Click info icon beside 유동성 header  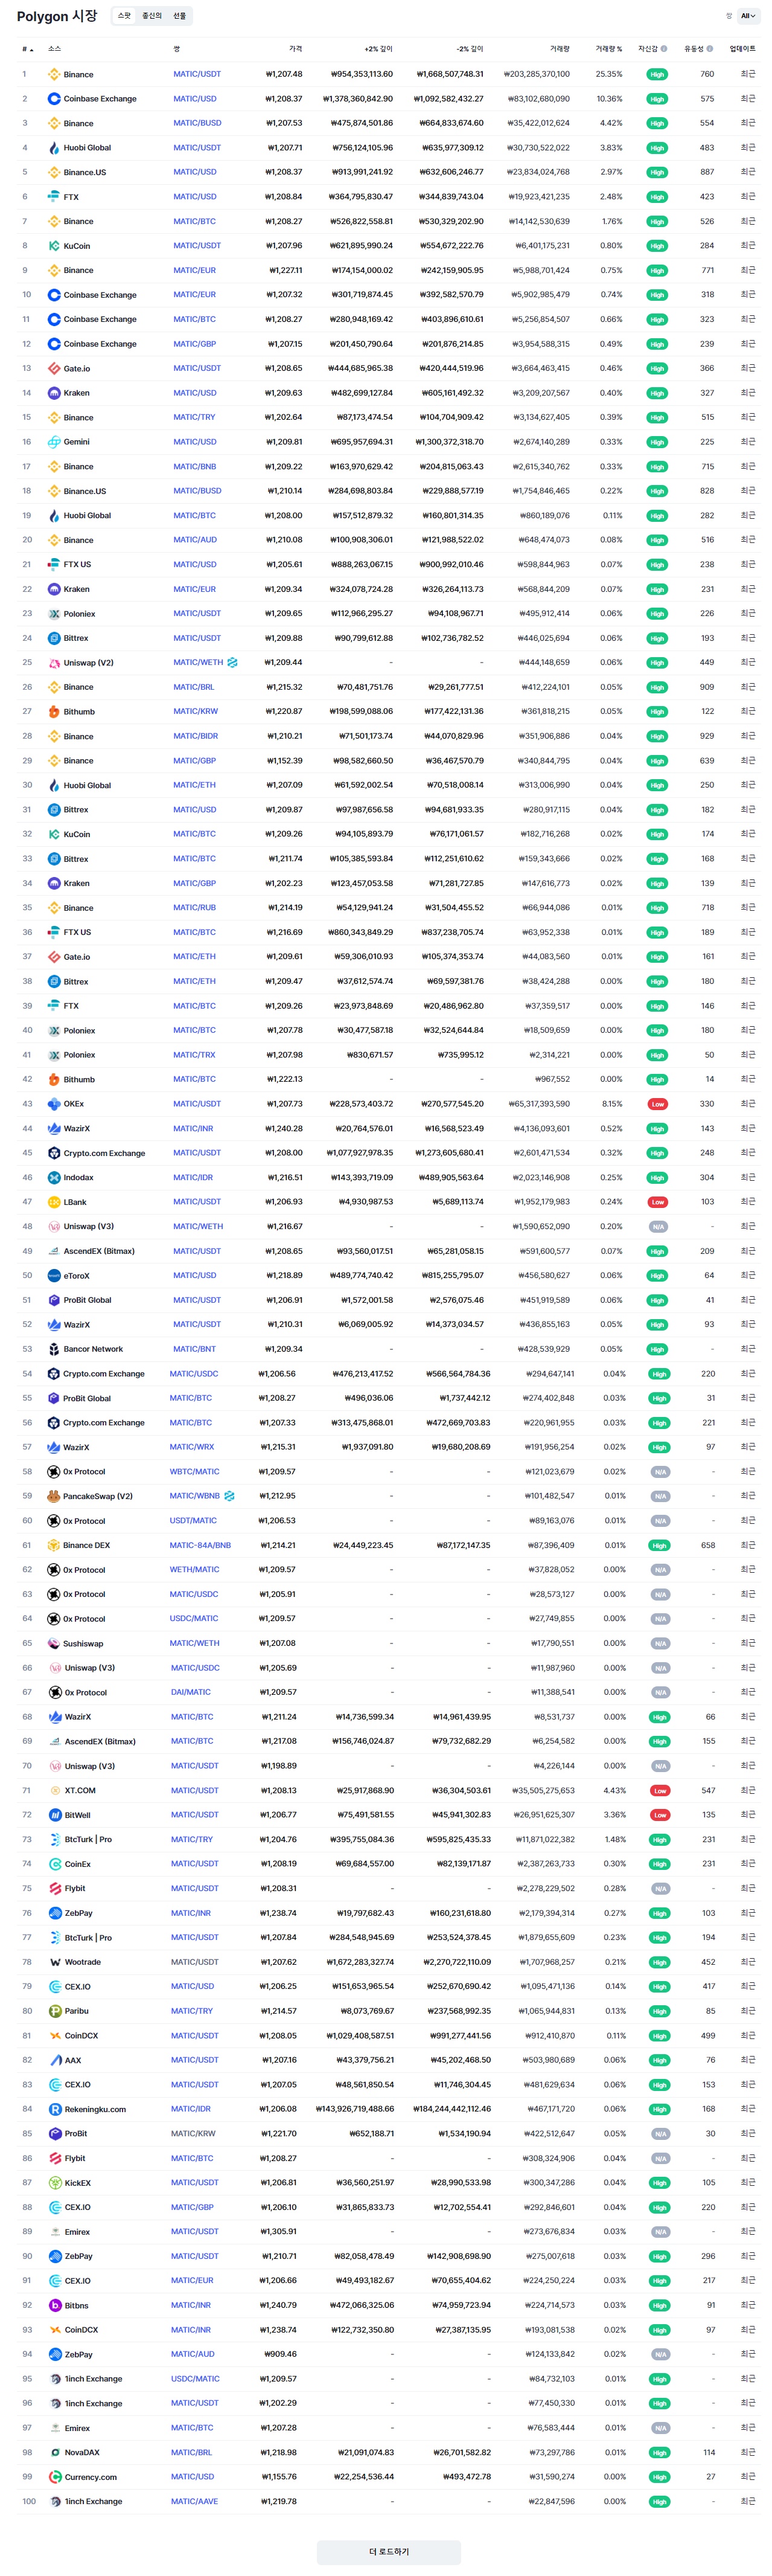(x=710, y=49)
